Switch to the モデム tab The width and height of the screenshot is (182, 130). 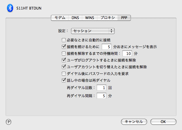click(60, 18)
